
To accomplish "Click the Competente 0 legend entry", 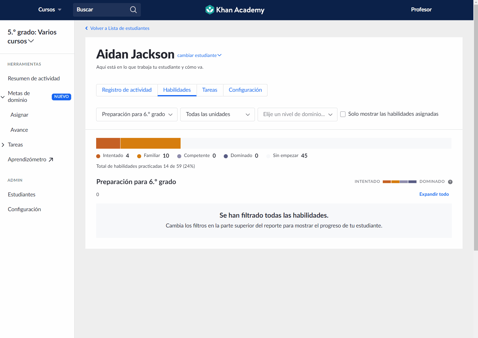I will tap(197, 156).
